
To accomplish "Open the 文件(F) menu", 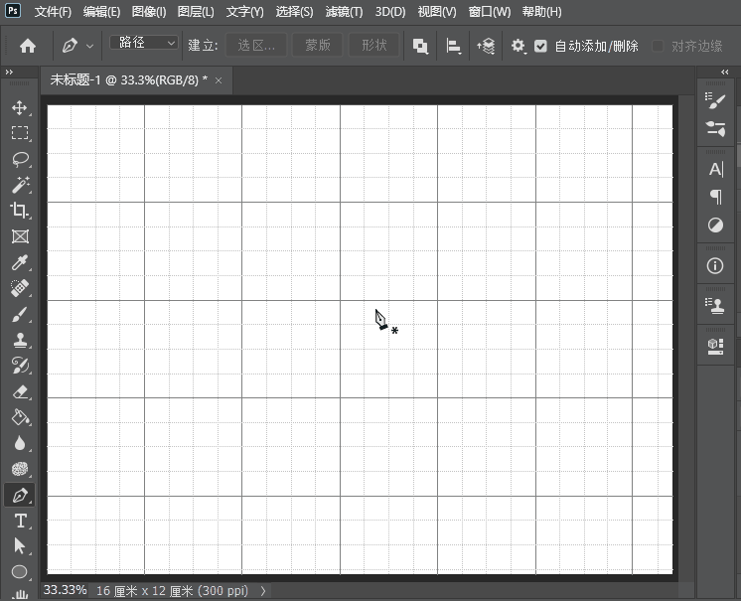I will coord(53,12).
